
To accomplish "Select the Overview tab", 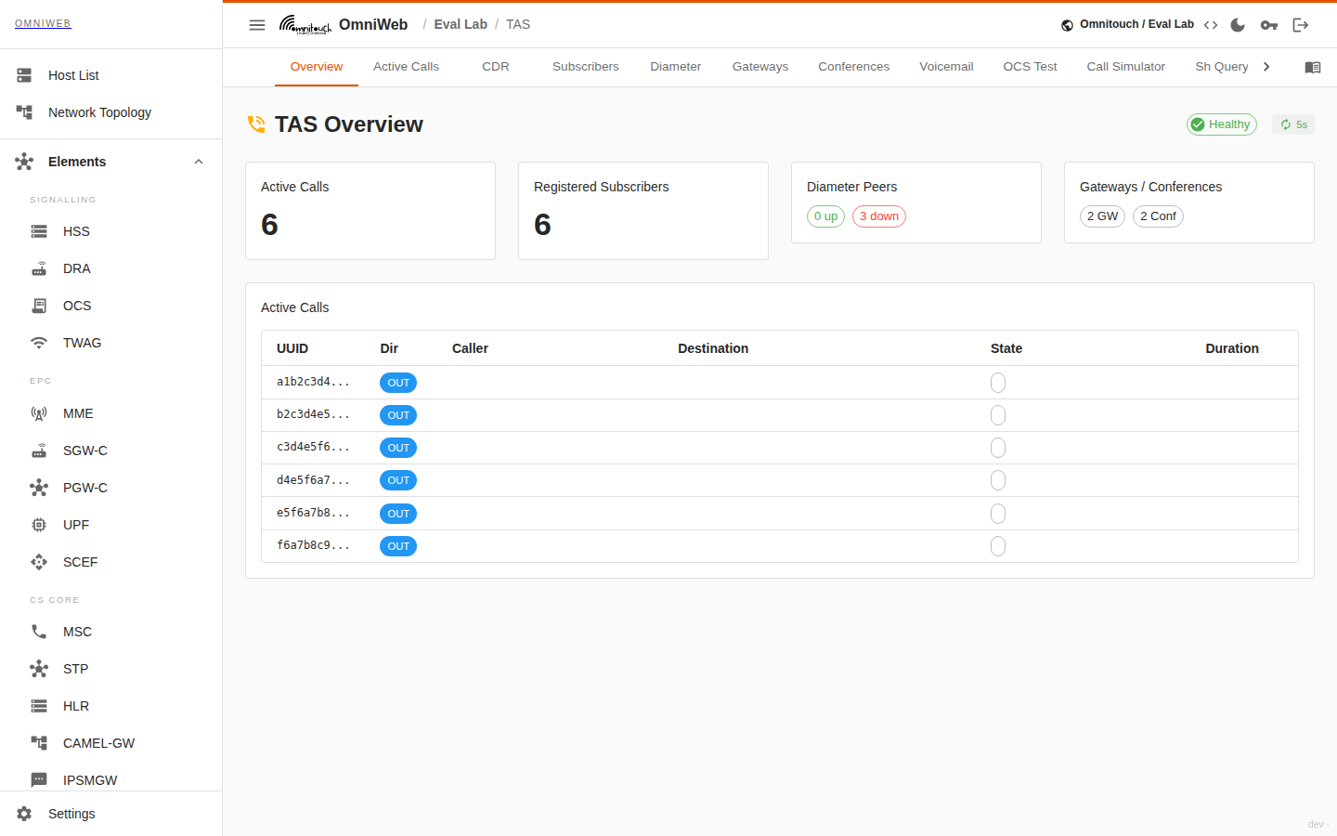I will (x=317, y=67).
